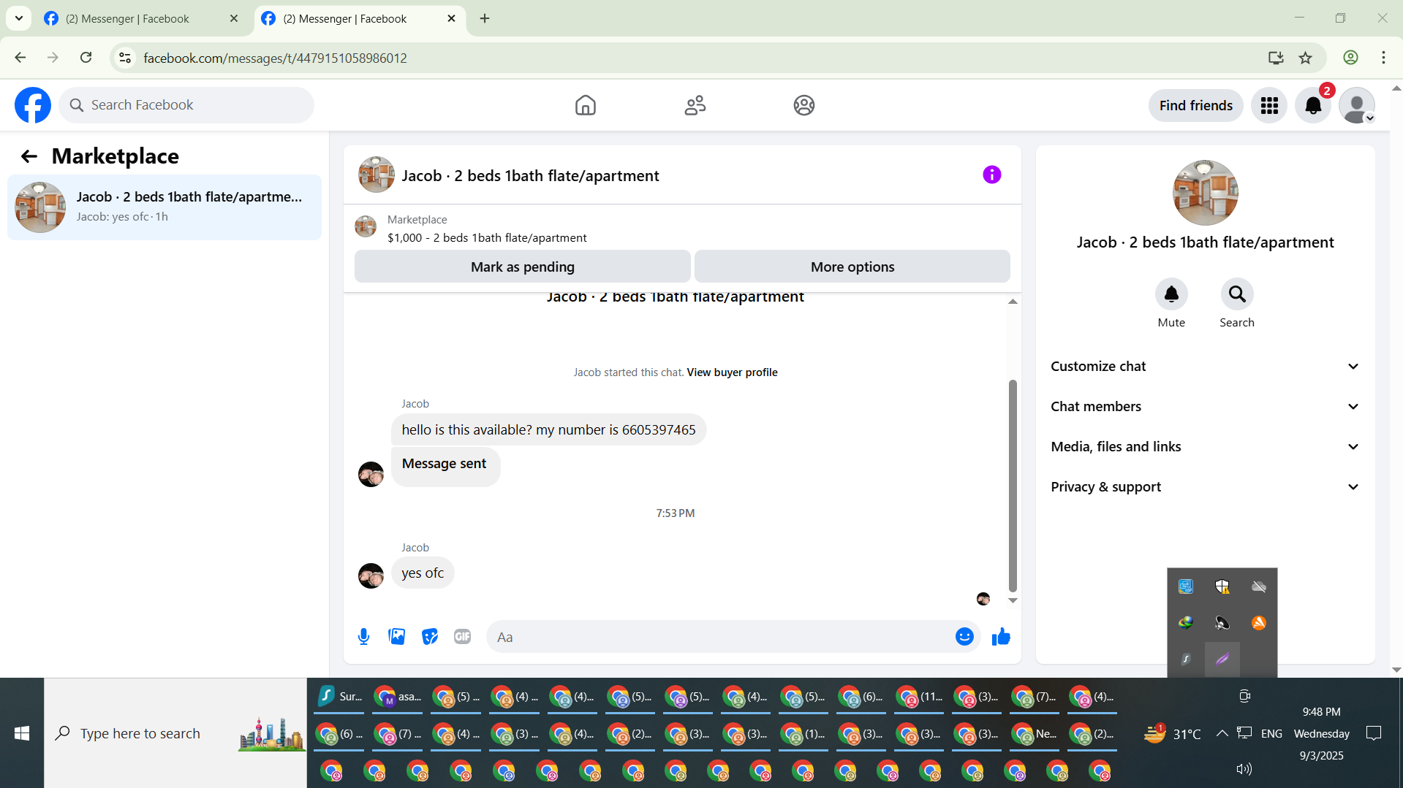Image resolution: width=1403 pixels, height=788 pixels.
Task: Open the listing thumbnail in chat header
Action: point(377,175)
